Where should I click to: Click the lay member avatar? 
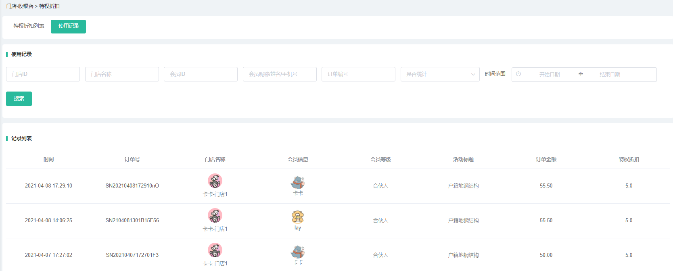click(298, 217)
